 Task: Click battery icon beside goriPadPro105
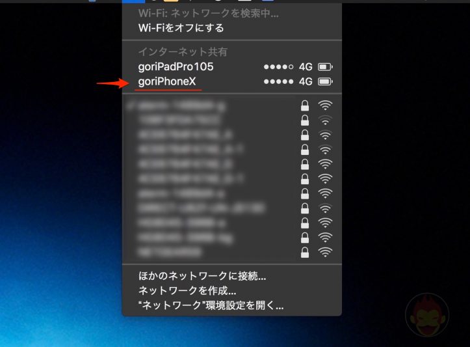325,67
